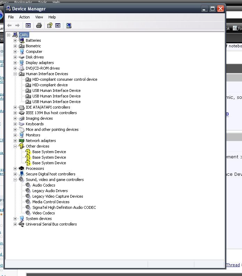Image resolution: width=242 pixels, height=276 pixels.
Task: Collapse Sound, video and game controllers
Action: 15,180
